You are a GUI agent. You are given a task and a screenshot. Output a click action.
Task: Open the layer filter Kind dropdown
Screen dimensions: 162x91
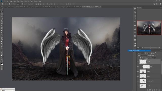pyautogui.click(x=141, y=53)
